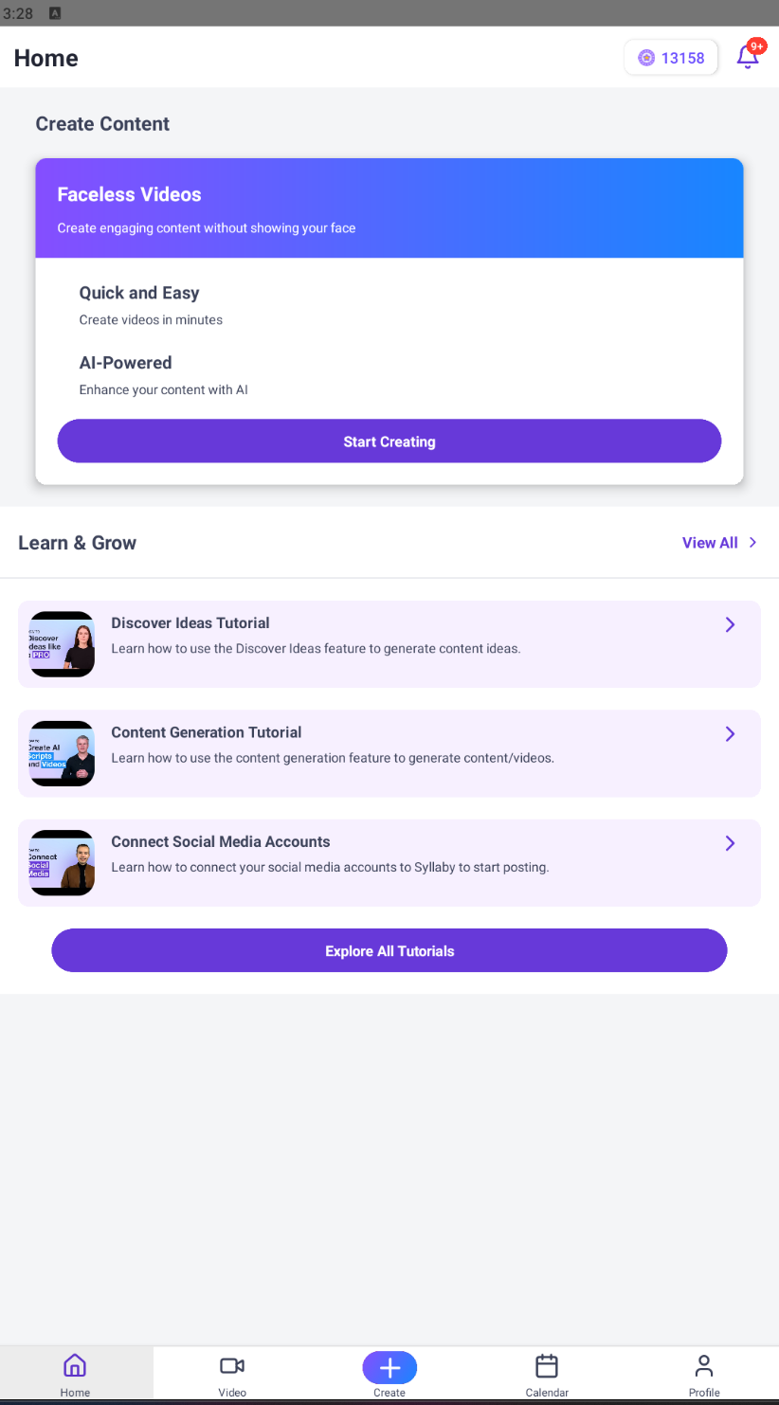Screen dimensions: 779x1405
Task: Click the View All link
Action: coord(710,542)
